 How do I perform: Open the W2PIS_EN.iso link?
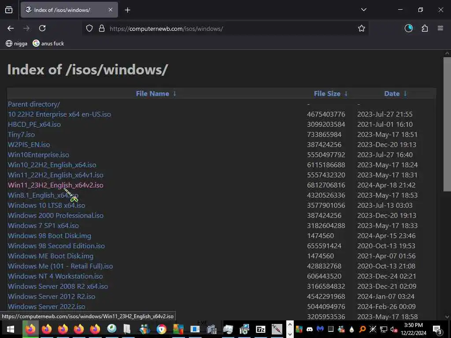click(x=29, y=144)
